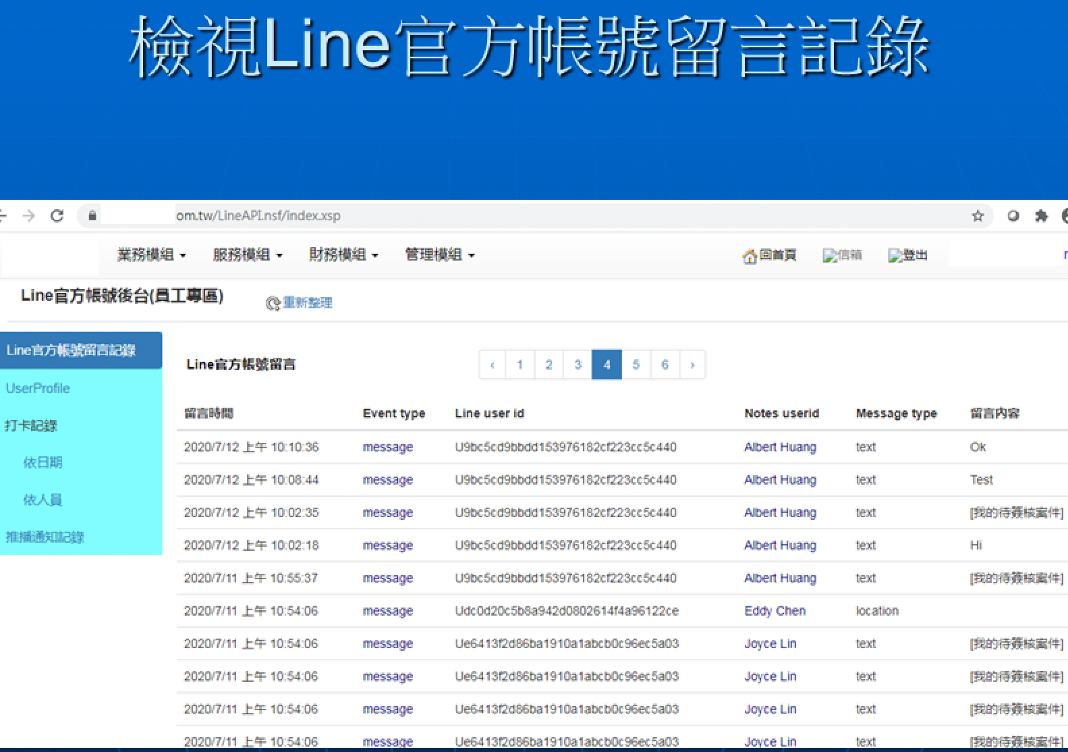Click the location message type cell
The image size is (1068, 752).
[877, 611]
